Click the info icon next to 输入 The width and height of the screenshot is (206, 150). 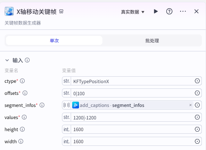pos(27,60)
